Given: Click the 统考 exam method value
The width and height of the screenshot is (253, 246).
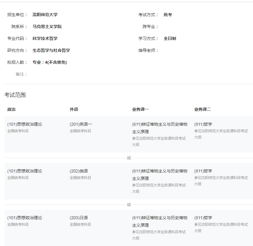Looking at the screenshot, I should 168,15.
